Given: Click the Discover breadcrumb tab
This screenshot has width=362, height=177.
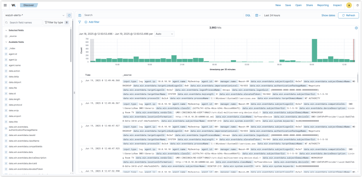Looking at the screenshot, I should click(28, 5).
